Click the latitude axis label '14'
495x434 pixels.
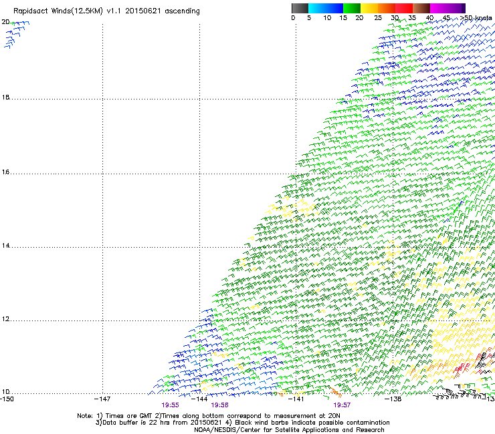point(5,246)
